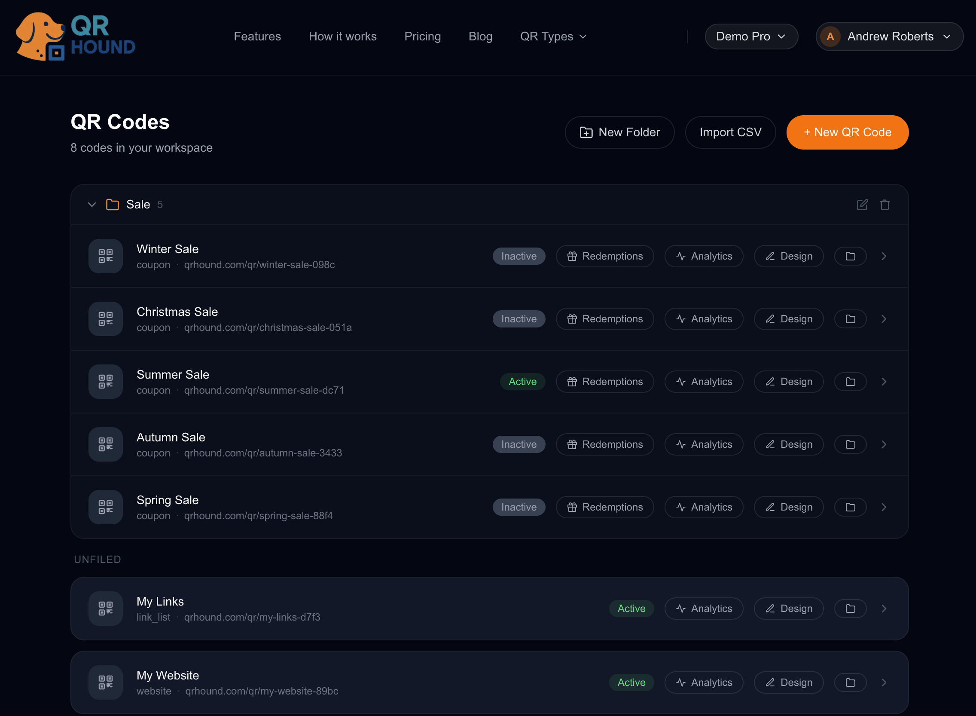Toggle the Inactive badge for Autumn Sale
Screen dimensions: 976x716
tap(518, 444)
